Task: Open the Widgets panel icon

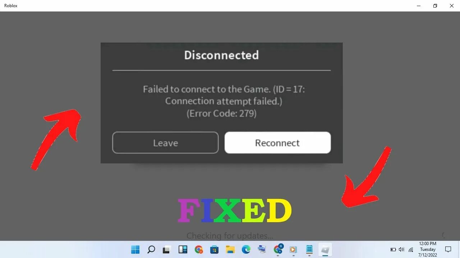Action: click(x=183, y=249)
